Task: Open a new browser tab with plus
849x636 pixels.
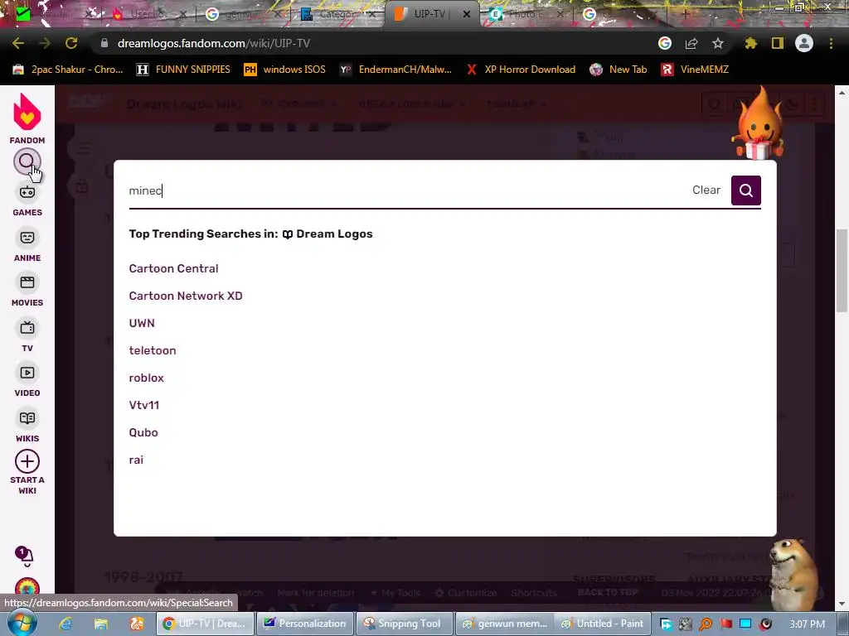Action: tap(685, 15)
